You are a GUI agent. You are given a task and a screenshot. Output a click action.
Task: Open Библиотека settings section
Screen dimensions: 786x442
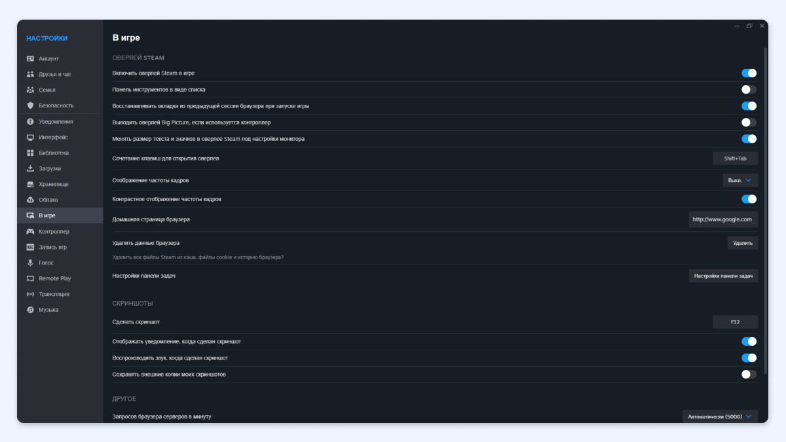[60, 153]
